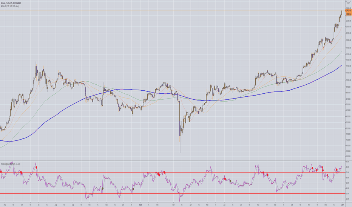352x207 pixels.
Task: Click the 30.00 label on RSI scale
Action: click(347, 193)
